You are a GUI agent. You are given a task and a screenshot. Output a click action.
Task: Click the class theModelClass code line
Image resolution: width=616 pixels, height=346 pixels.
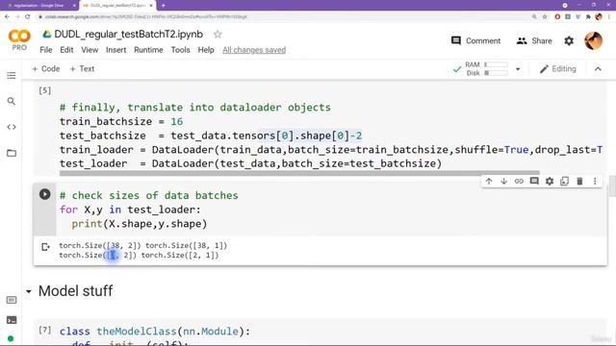point(155,332)
